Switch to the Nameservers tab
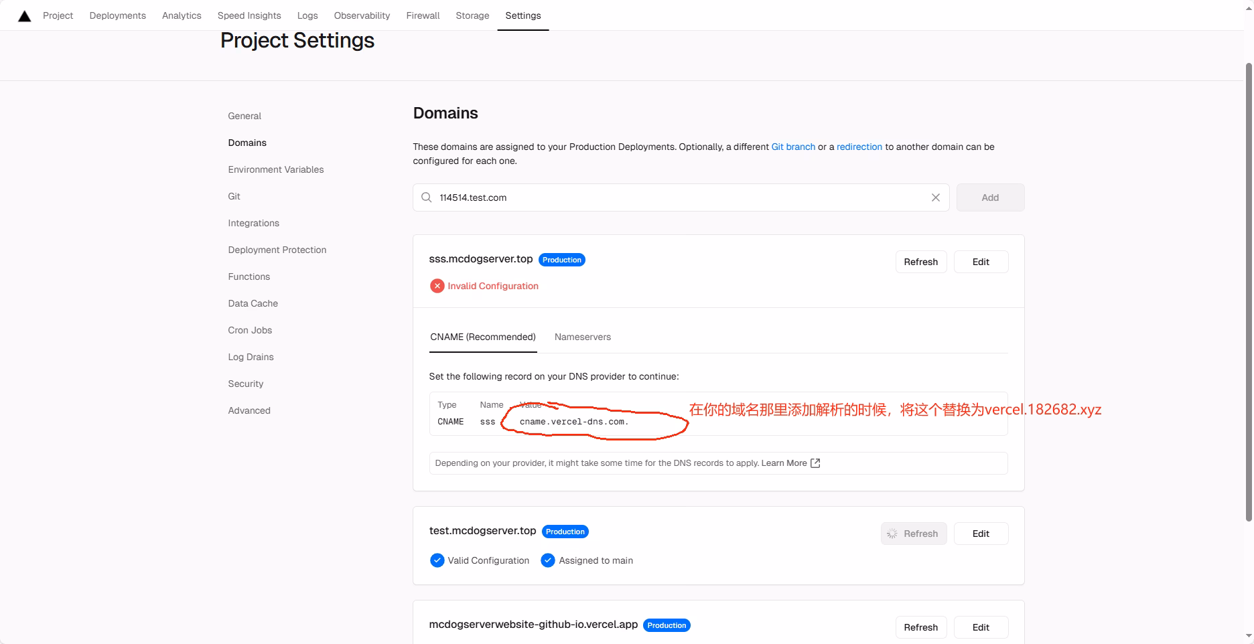The width and height of the screenshot is (1254, 644). click(582, 337)
